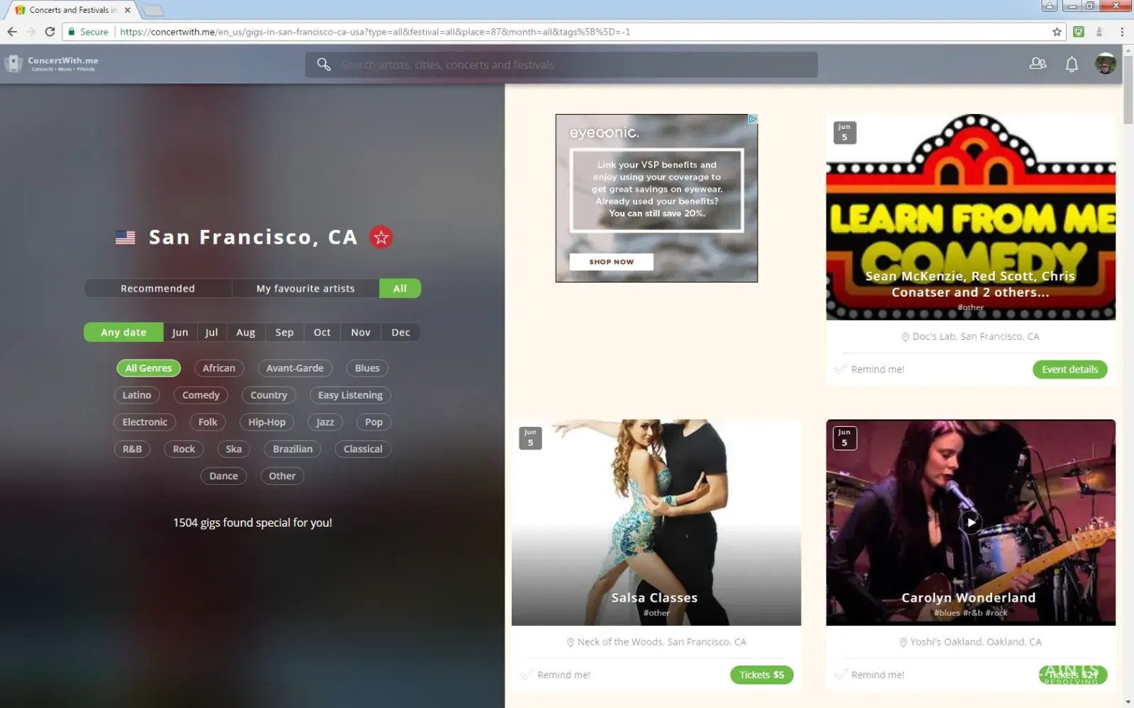Select the Any date filter
The image size is (1134, 708).
click(x=123, y=332)
